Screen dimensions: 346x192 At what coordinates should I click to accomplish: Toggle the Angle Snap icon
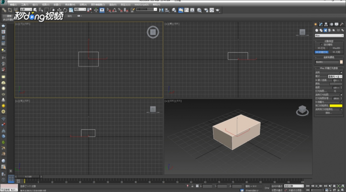tap(114, 10)
